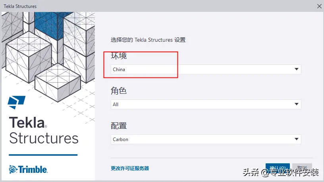
Task: Click the dropdown arrow for 配置 (Carbon)
Action: tap(297, 139)
